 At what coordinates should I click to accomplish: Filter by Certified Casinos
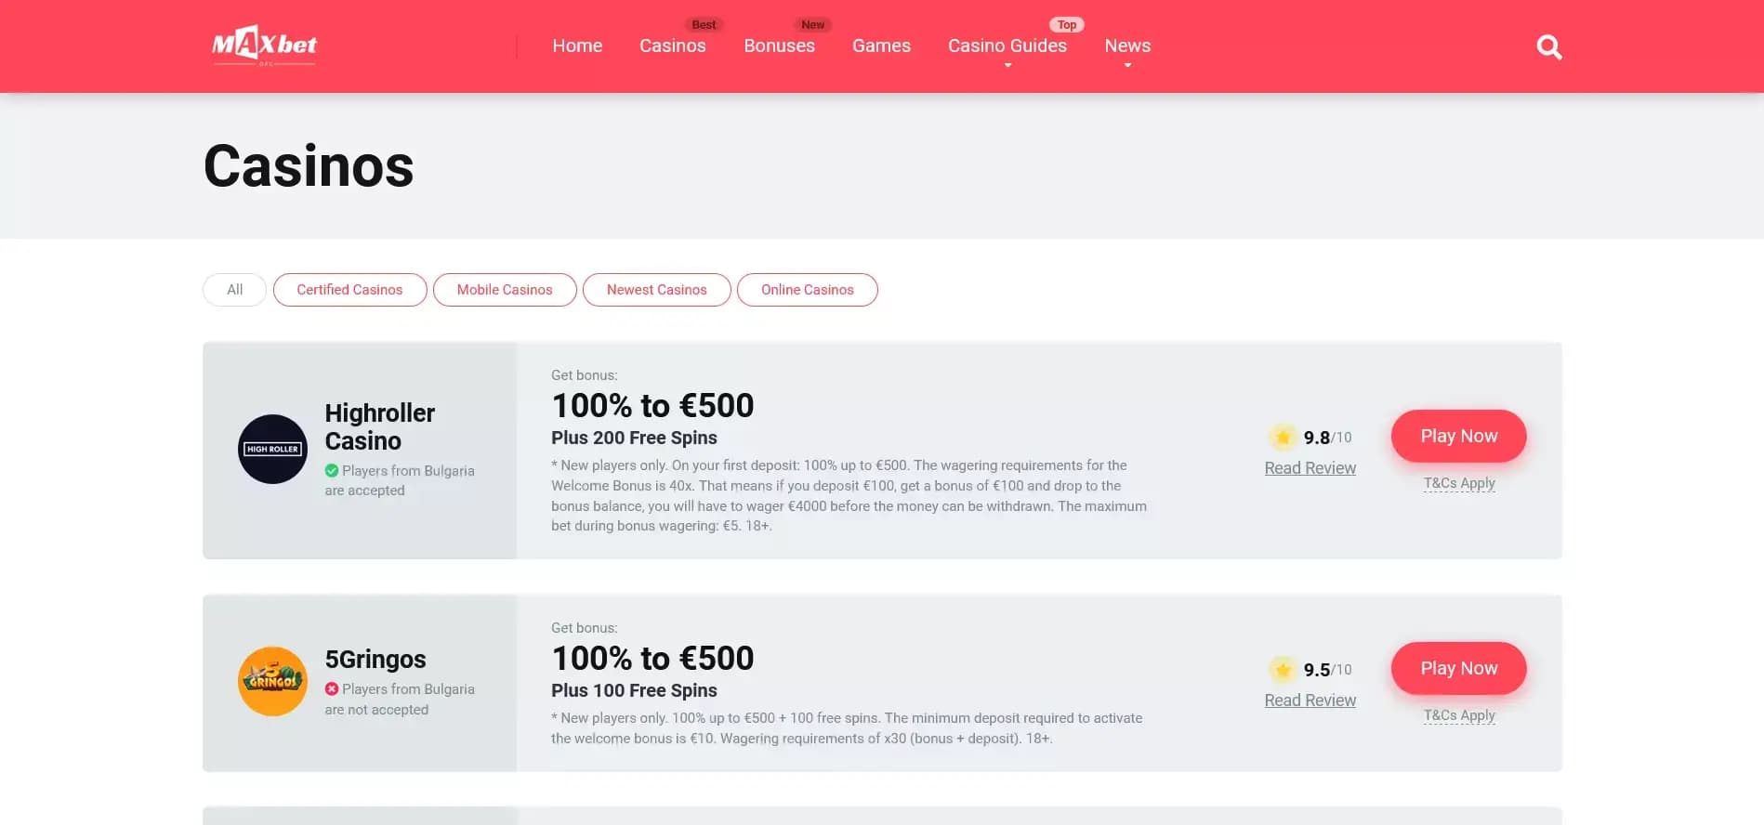coord(349,290)
